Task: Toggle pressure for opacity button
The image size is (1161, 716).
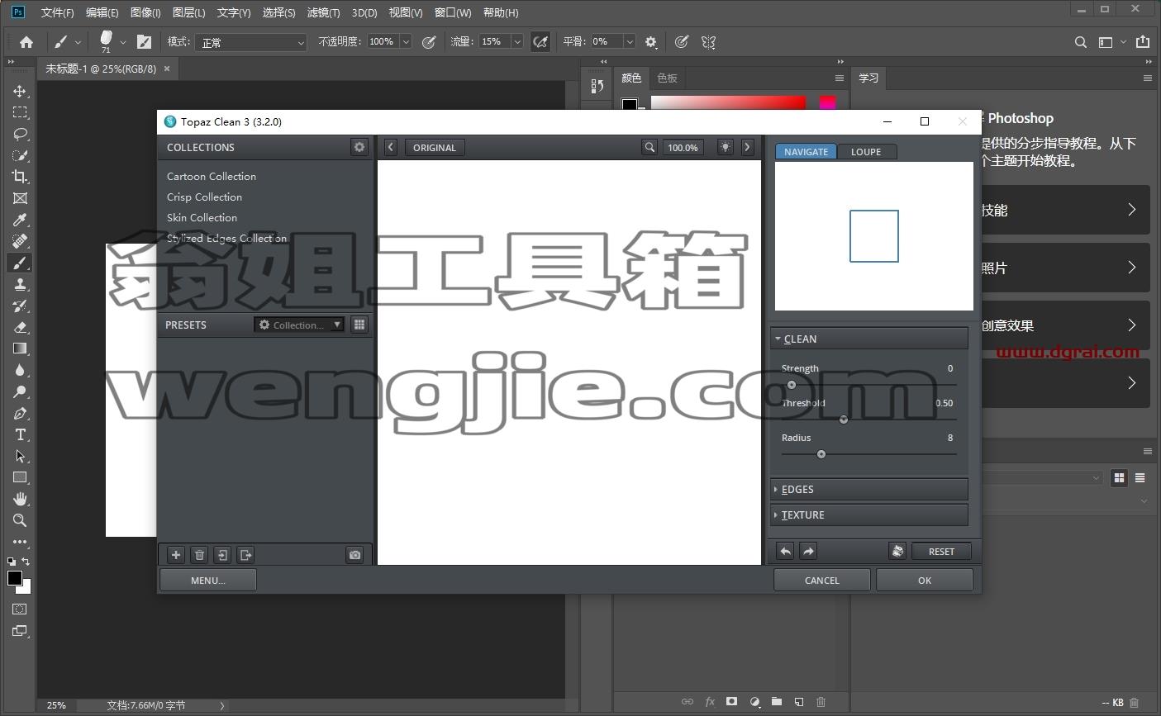Action: point(429,42)
